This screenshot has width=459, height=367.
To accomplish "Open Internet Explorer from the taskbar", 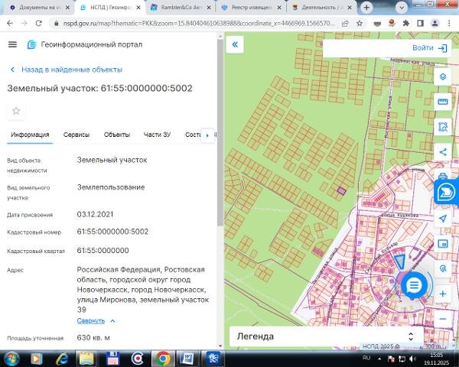I will 63,359.
